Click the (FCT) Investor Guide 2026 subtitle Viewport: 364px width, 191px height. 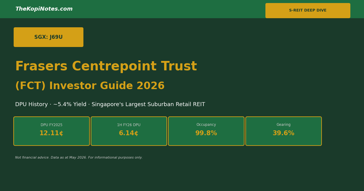(90, 86)
